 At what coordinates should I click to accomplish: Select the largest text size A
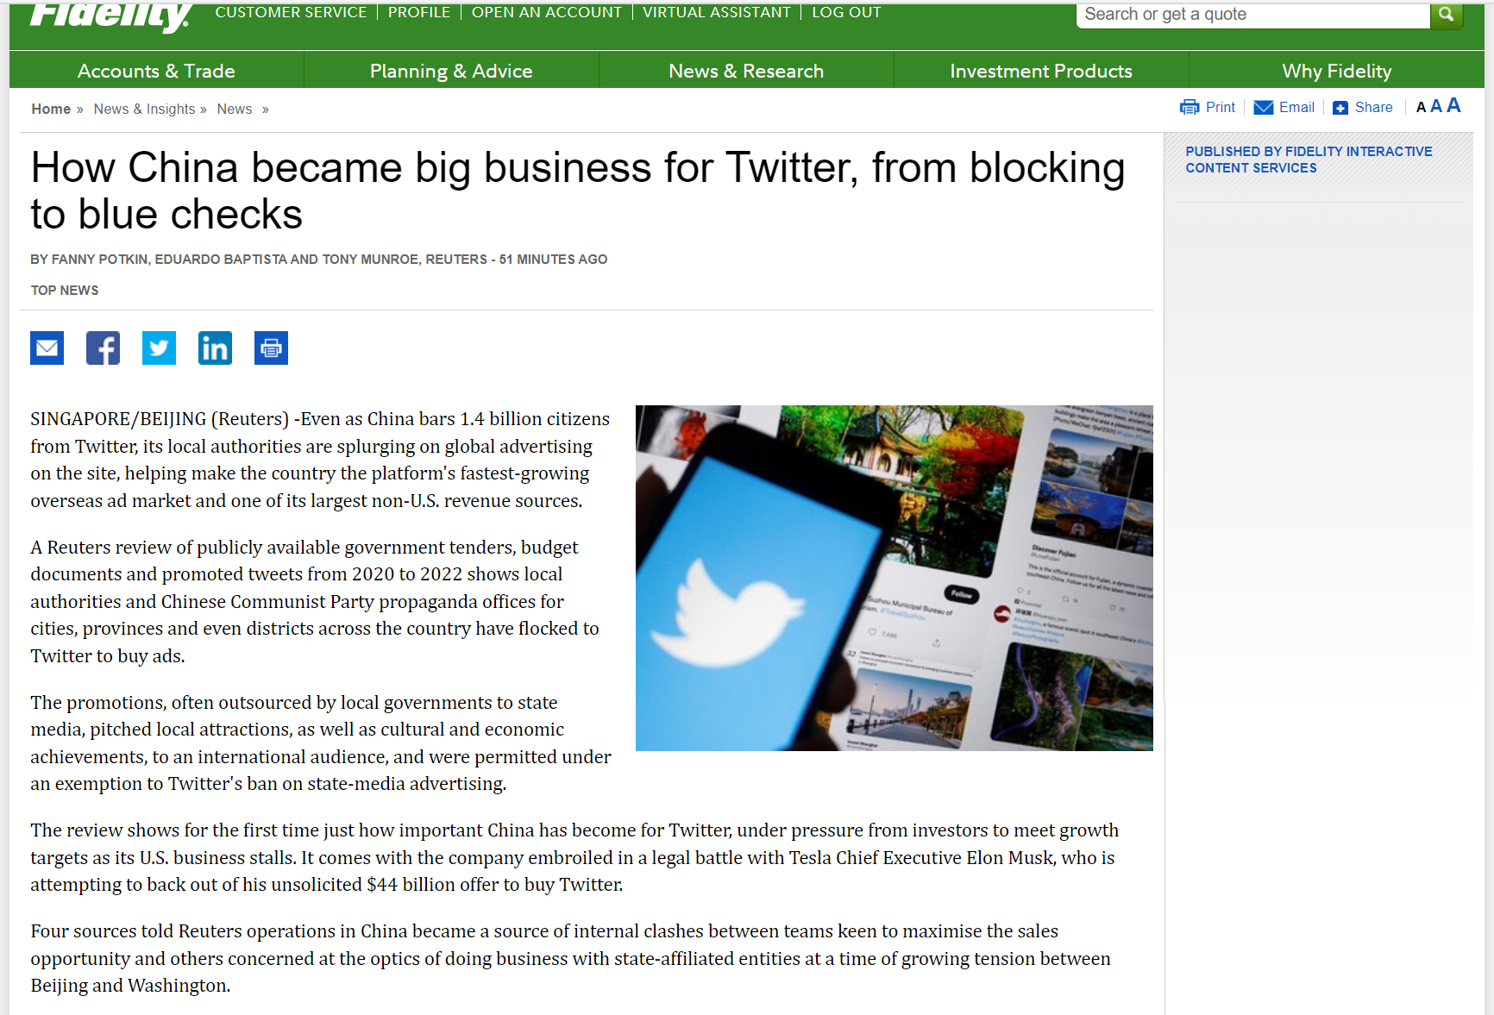pyautogui.click(x=1453, y=105)
